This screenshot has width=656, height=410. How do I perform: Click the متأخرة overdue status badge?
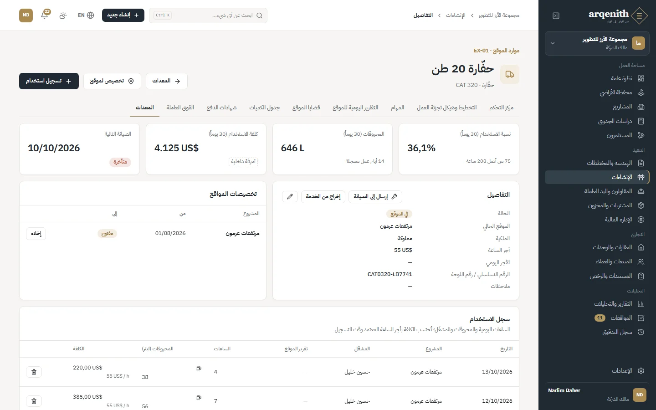(120, 162)
